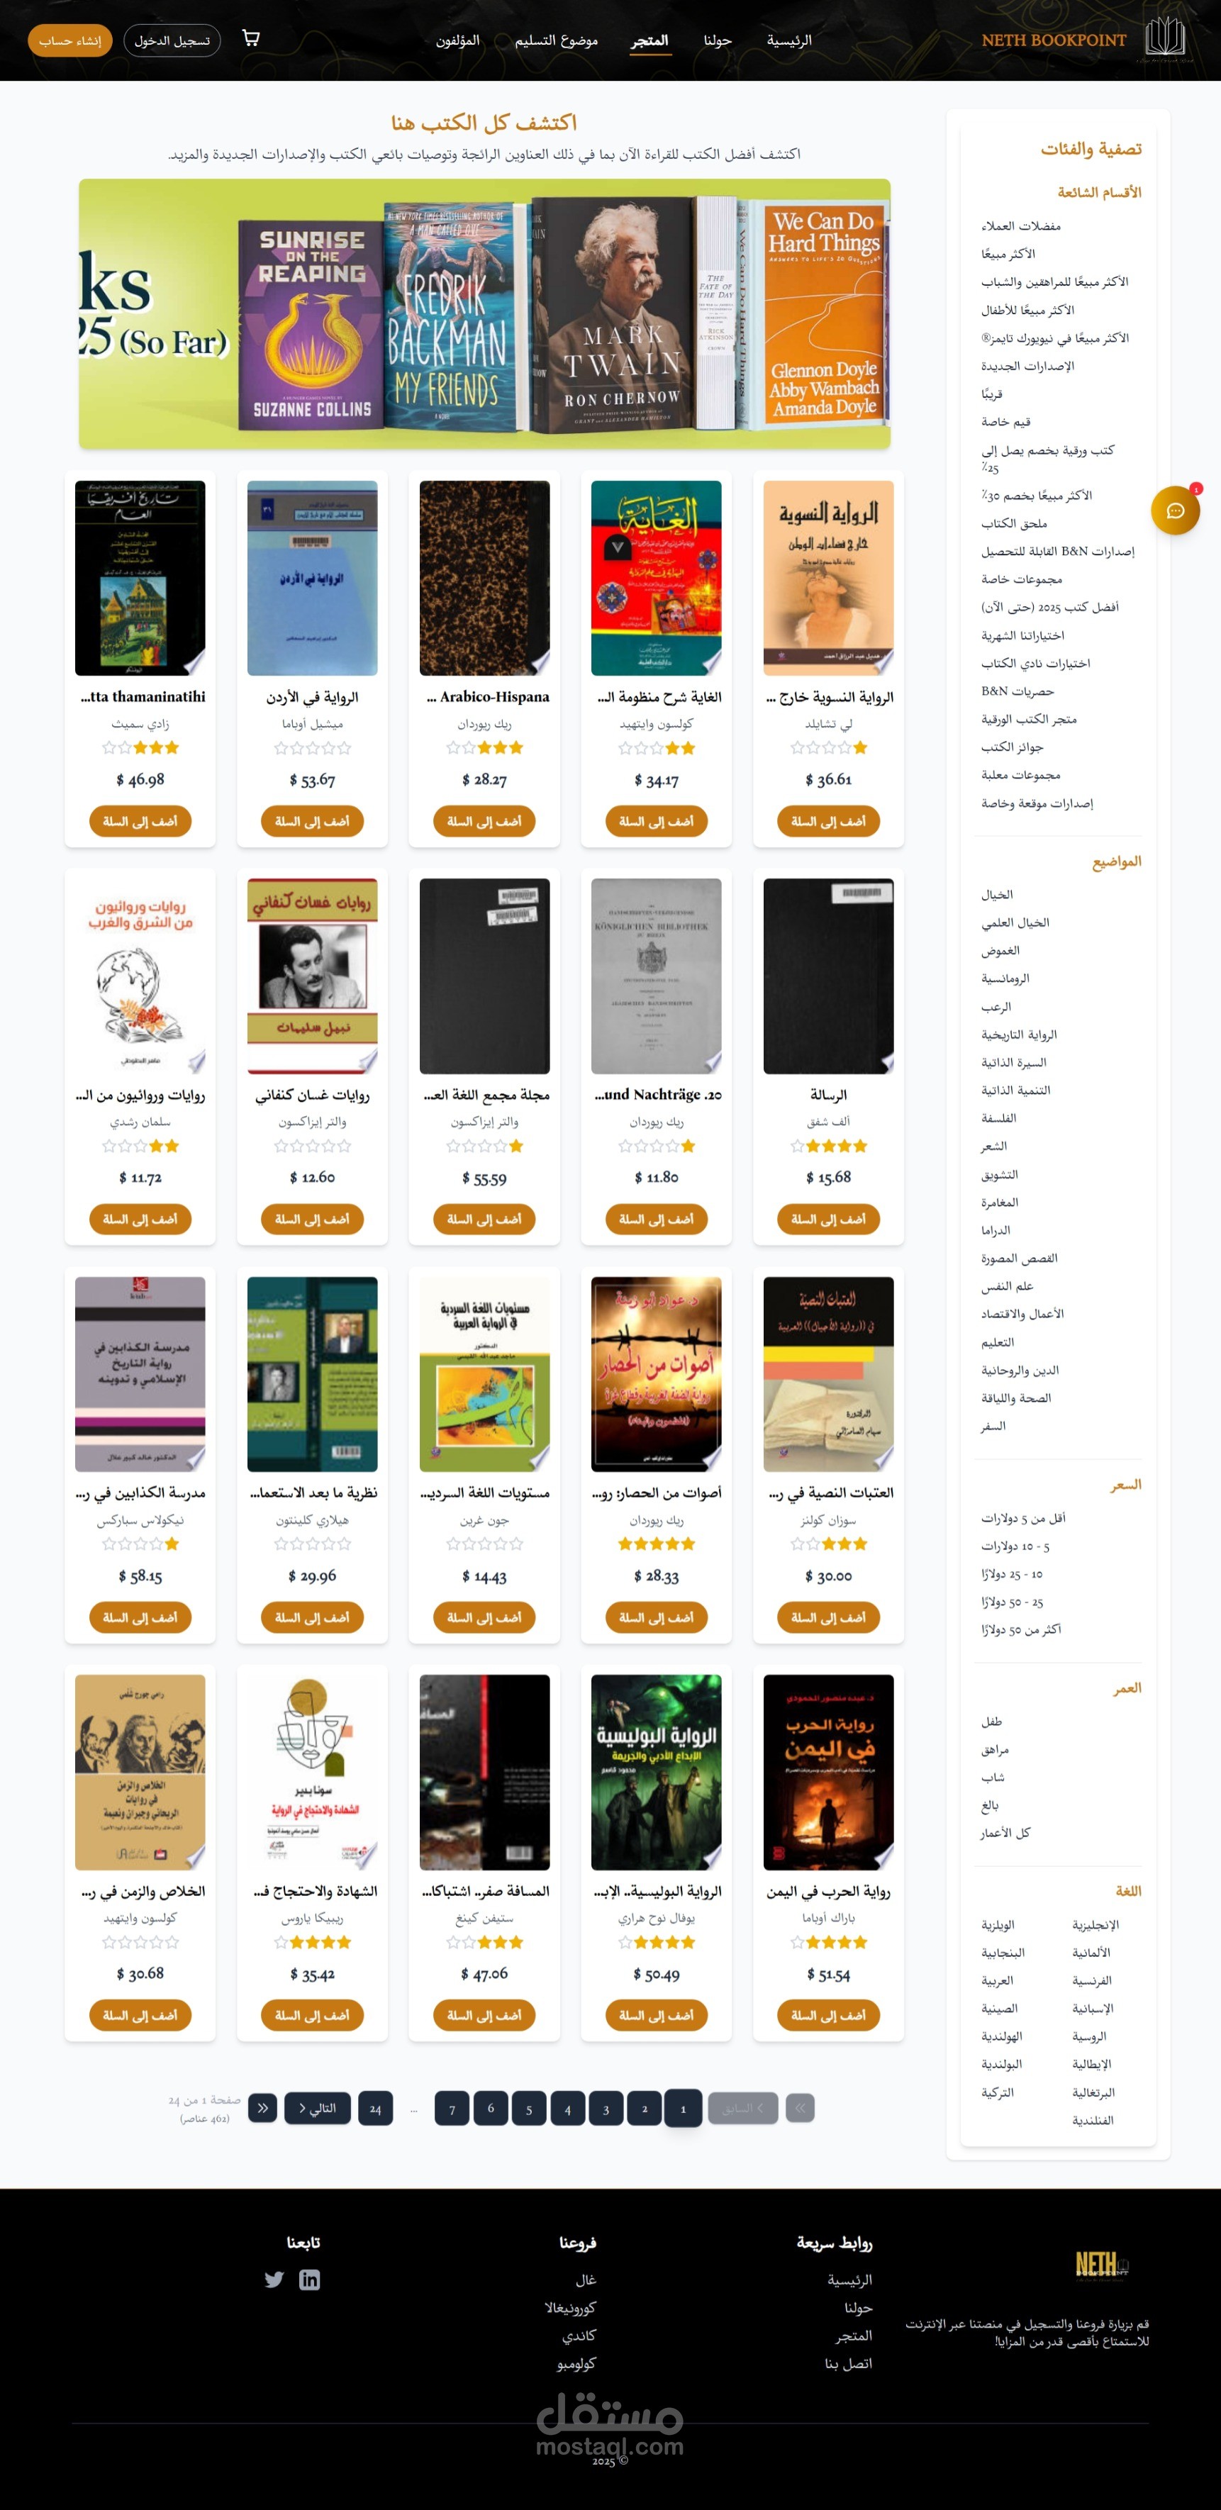
Task: Click the star rating under الرسالة book
Action: coord(828,1146)
